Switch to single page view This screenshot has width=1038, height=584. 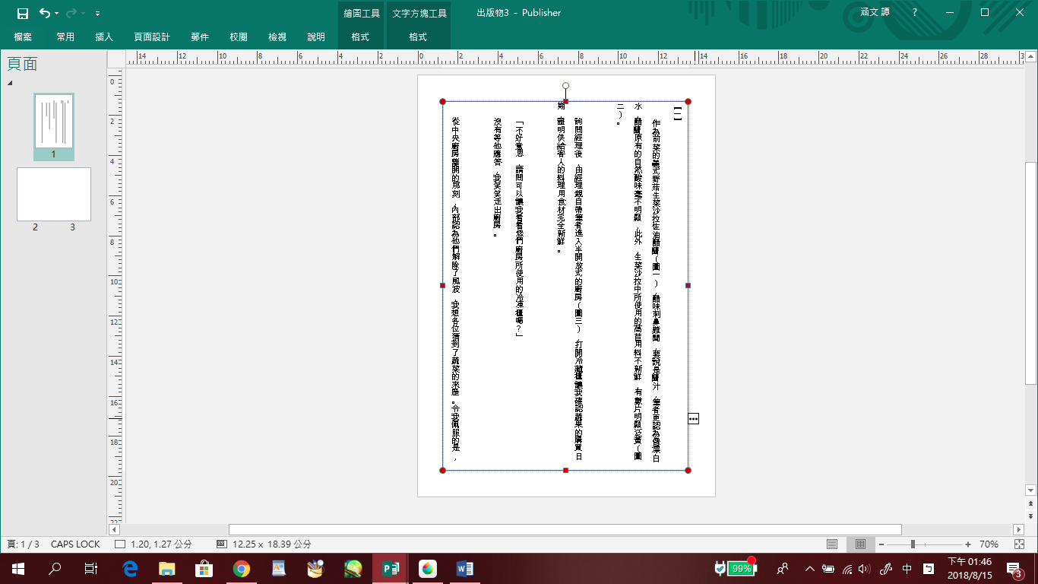click(832, 544)
